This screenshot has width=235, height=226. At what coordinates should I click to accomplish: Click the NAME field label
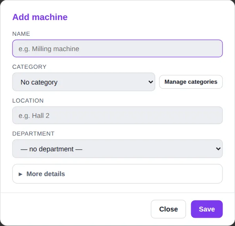(x=21, y=34)
